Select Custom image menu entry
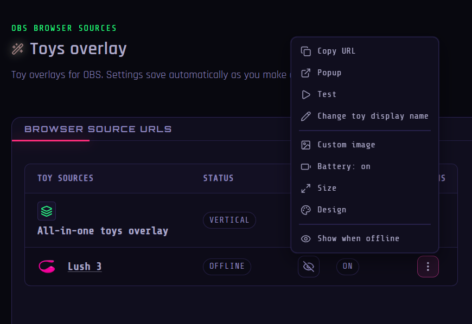Viewport: 472px width, 324px height. pyautogui.click(x=365, y=145)
